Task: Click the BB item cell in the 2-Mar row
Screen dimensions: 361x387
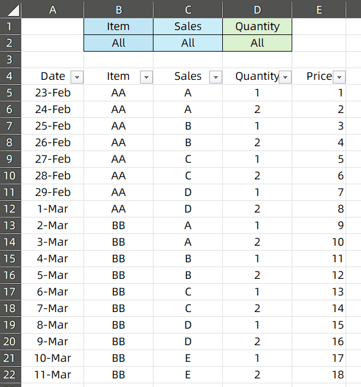Action: [118, 225]
